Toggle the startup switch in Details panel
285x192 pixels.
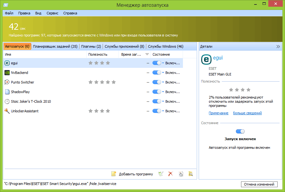tap(240, 131)
